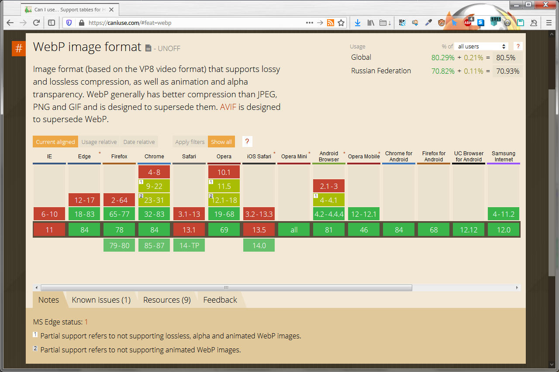Click the horizontal table scrollbar thumb
The width and height of the screenshot is (559, 372).
(x=226, y=288)
